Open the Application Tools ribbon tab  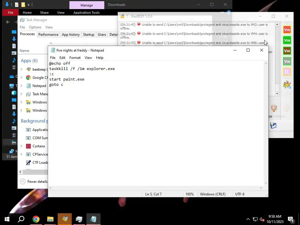pyautogui.click(x=86, y=13)
